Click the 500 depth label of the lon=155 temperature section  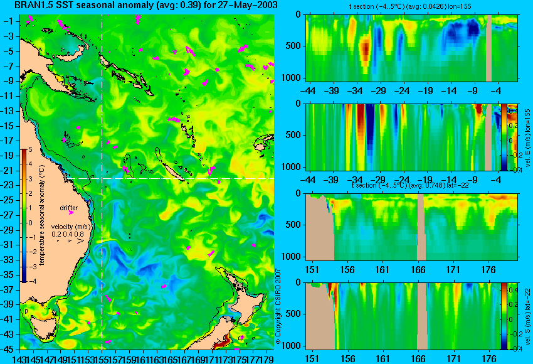(293, 46)
